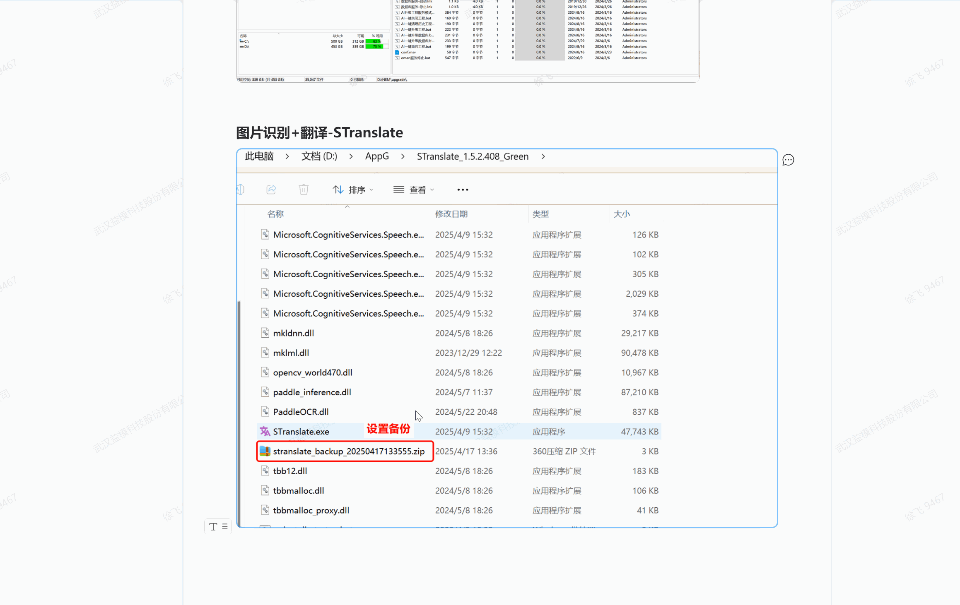Select tbbmalloc.dll file name
Viewport: 960px width, 605px height.
click(x=299, y=491)
